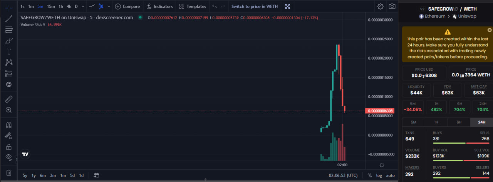Toggle hide all drawings eye icon
Viewport: 493px width, 182px height.
click(x=9, y=157)
